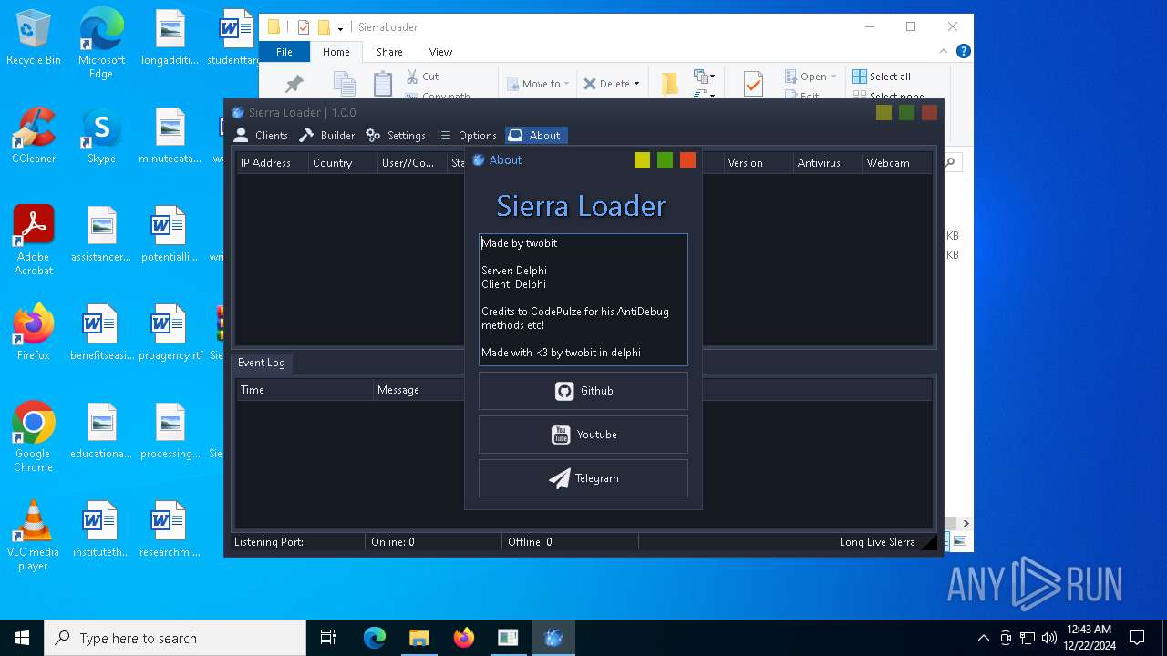
Task: Click the taskbar search box
Action: click(175, 638)
